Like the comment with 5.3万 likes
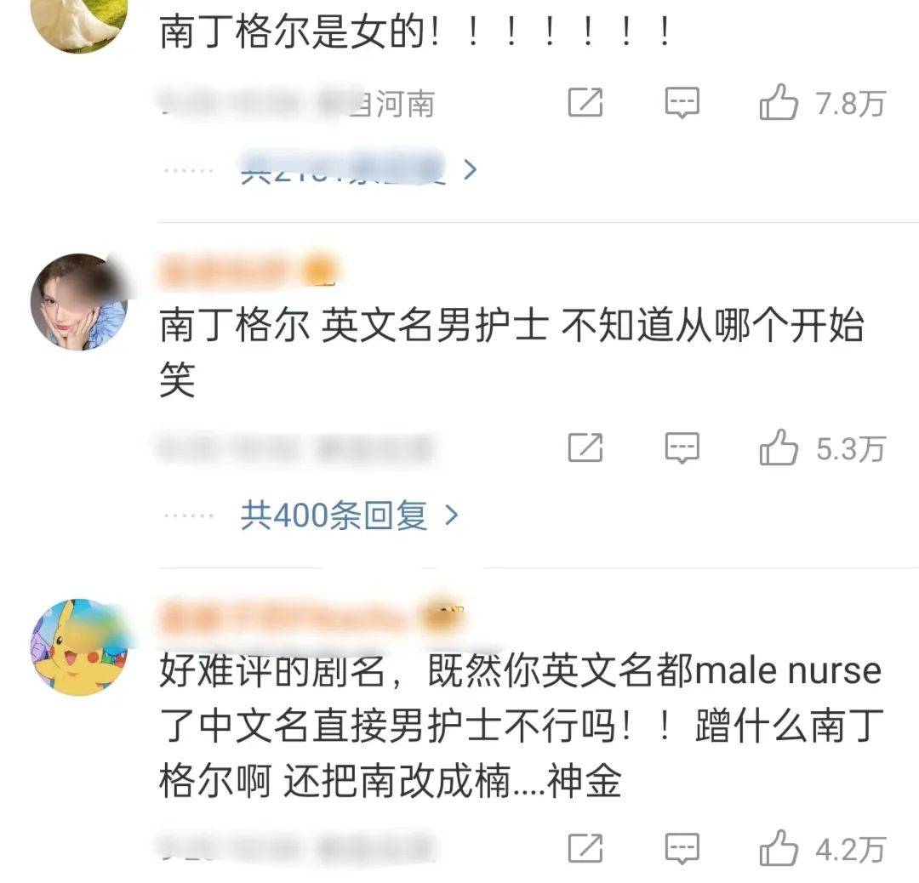Screen dimensions: 919x883 coord(779,447)
